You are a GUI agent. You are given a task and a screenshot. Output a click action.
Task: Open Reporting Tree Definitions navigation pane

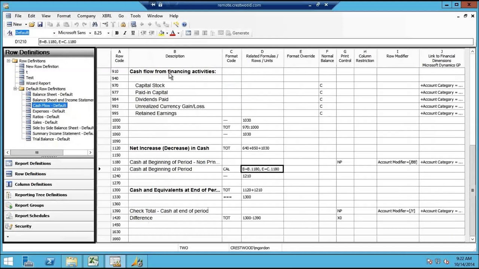coord(49,195)
